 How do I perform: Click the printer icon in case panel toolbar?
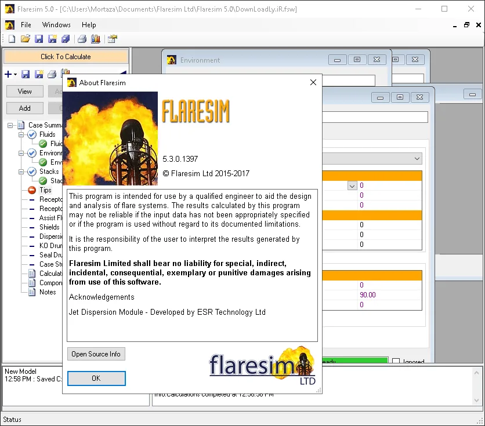52,74
